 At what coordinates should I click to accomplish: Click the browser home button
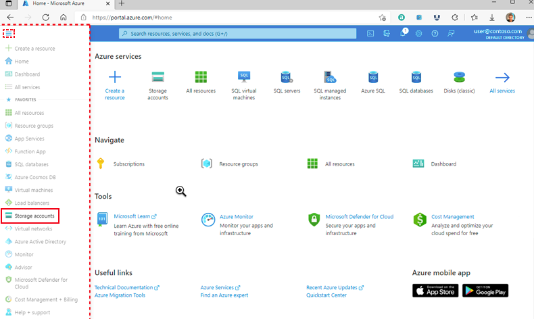[x=64, y=18]
